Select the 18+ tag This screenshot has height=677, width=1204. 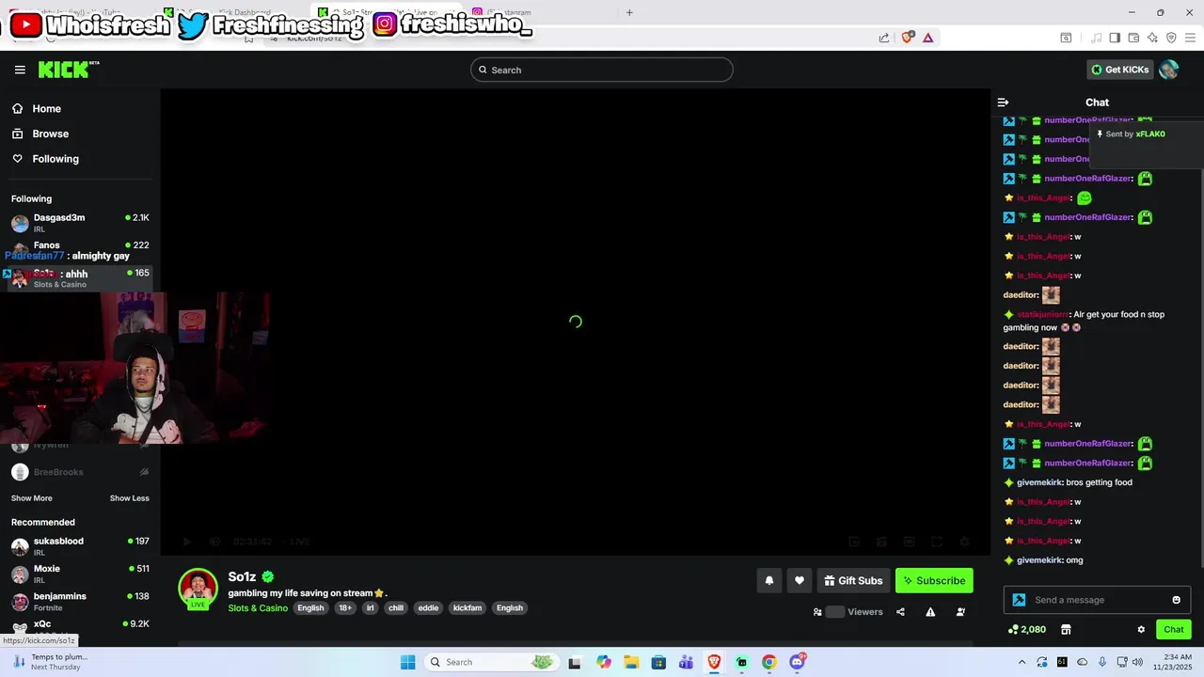pyautogui.click(x=345, y=608)
